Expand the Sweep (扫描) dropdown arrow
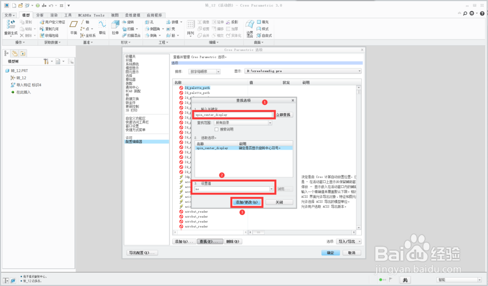This screenshot has height=286, width=488. 137,29
